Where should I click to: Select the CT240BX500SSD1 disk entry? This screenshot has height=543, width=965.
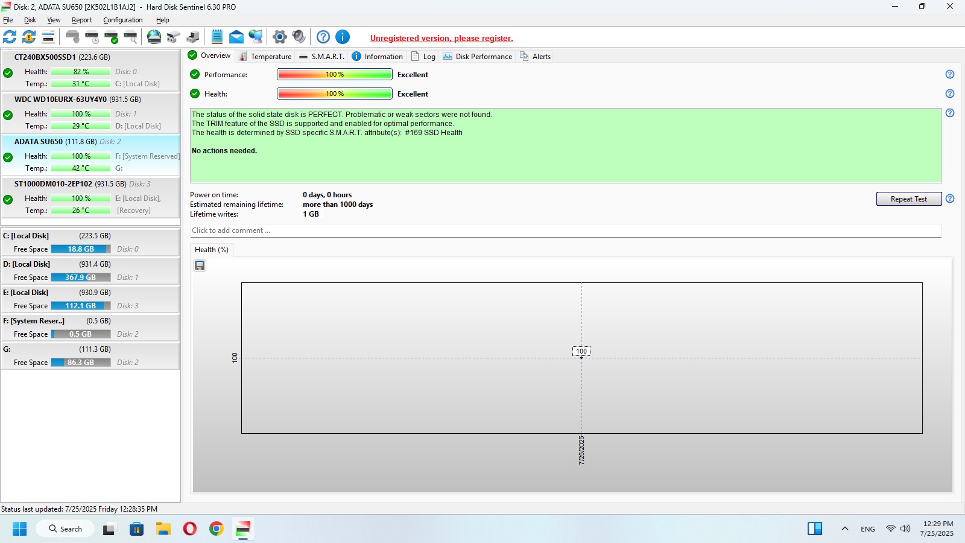tap(90, 71)
